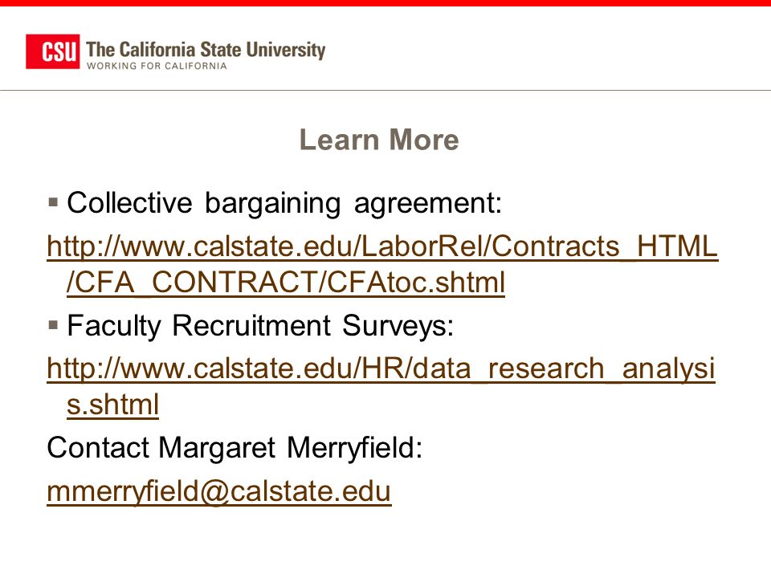Screen dimensions: 771x578
Task: Click the word 'agreement:' in first bullet
Action: click(428, 203)
